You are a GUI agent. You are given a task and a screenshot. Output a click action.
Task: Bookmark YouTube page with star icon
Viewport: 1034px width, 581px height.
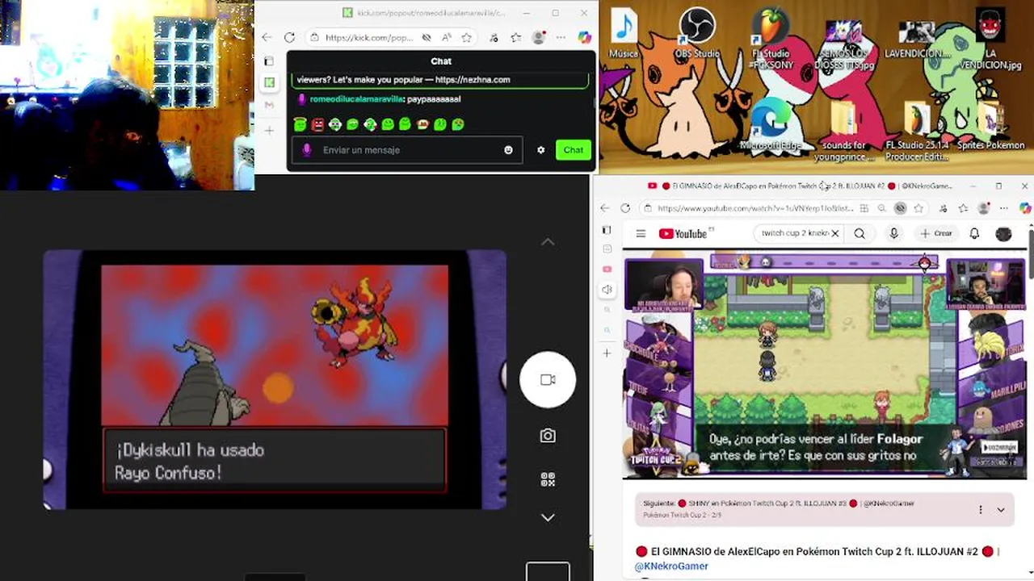tap(918, 208)
